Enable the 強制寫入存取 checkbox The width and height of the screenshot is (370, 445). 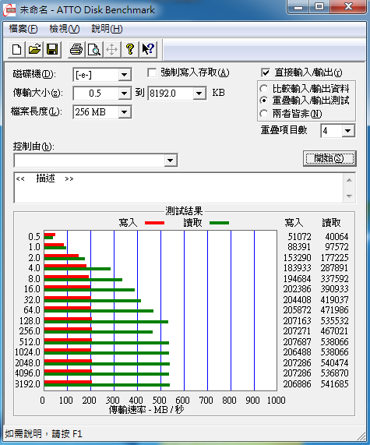[x=152, y=72]
